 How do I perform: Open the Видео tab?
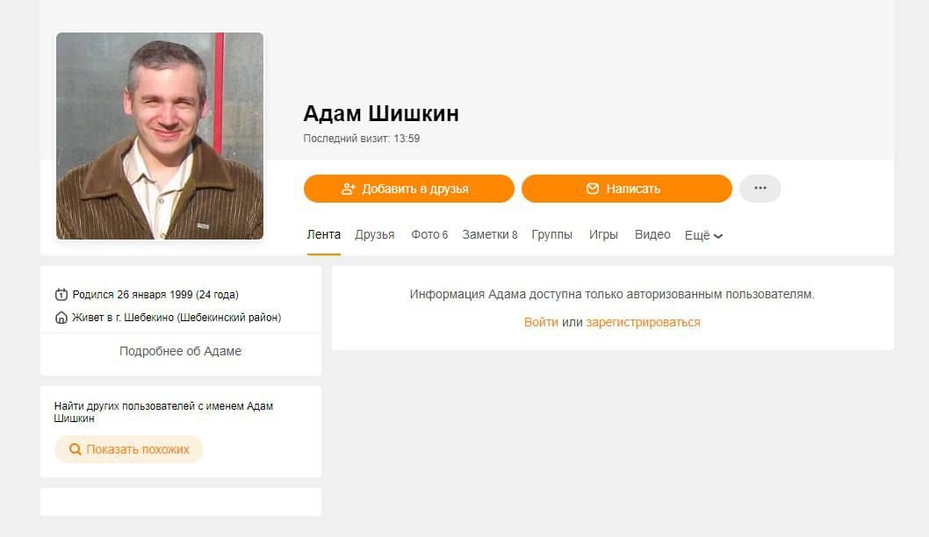point(652,234)
